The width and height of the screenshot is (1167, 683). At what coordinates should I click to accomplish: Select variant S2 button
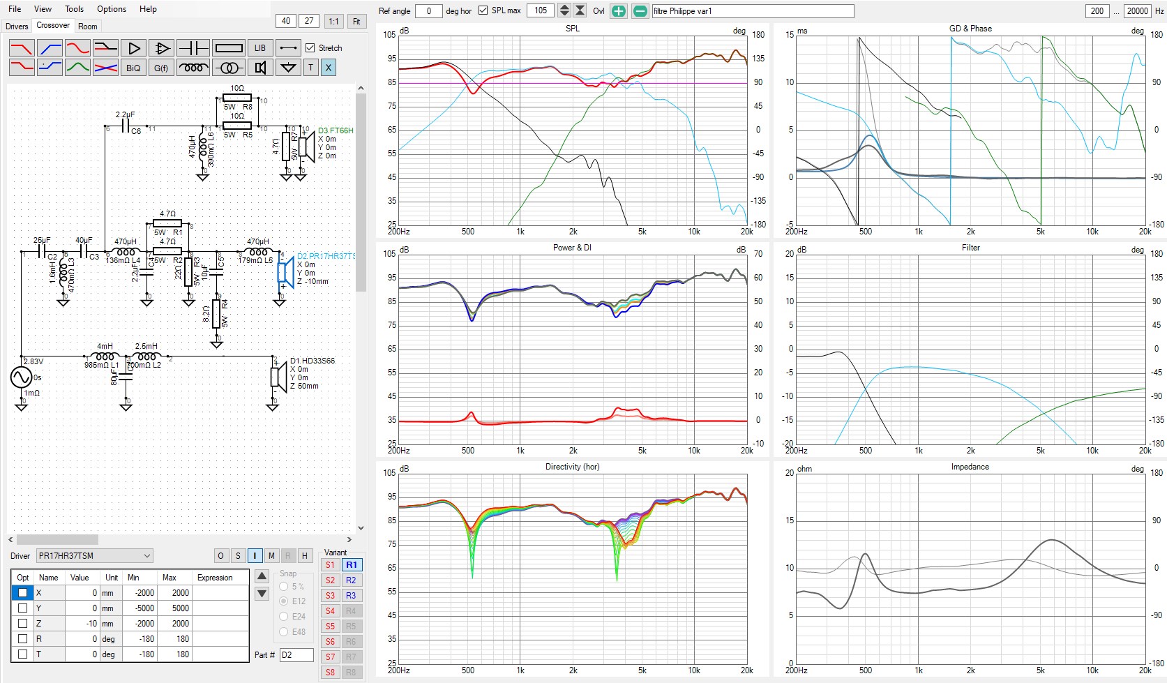coord(330,580)
